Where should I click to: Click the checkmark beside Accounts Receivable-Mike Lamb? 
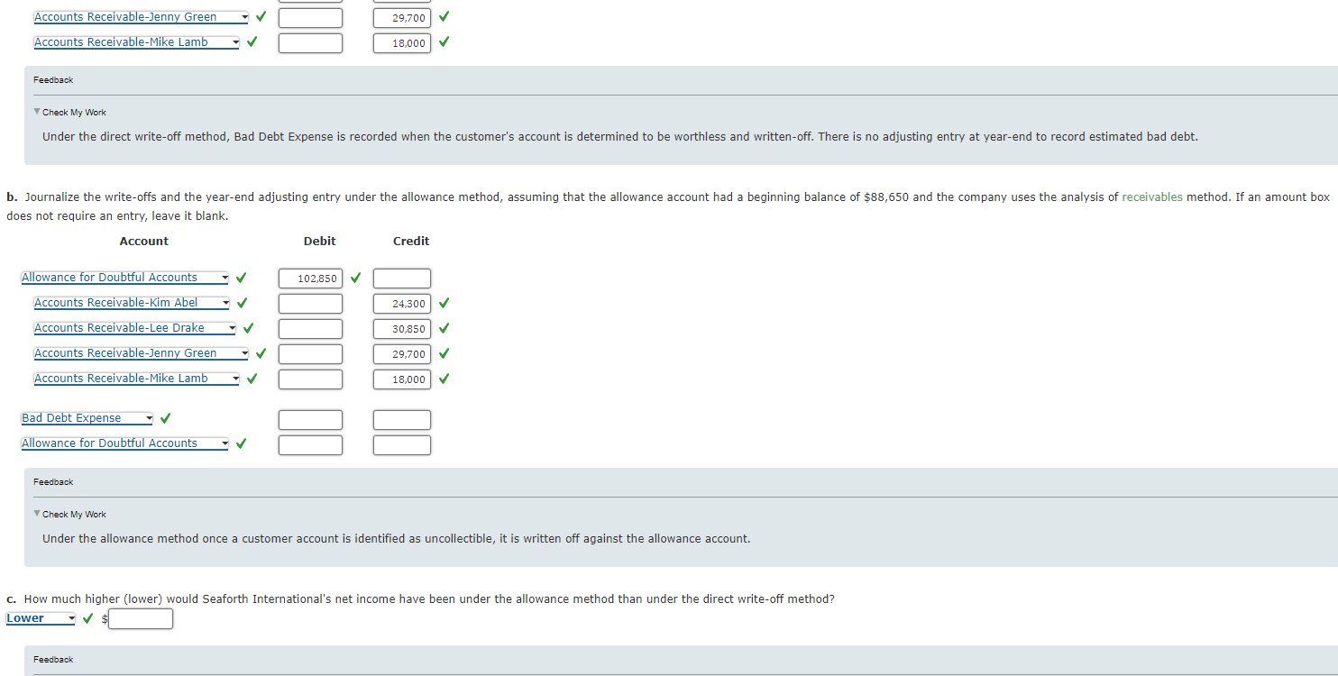252,378
